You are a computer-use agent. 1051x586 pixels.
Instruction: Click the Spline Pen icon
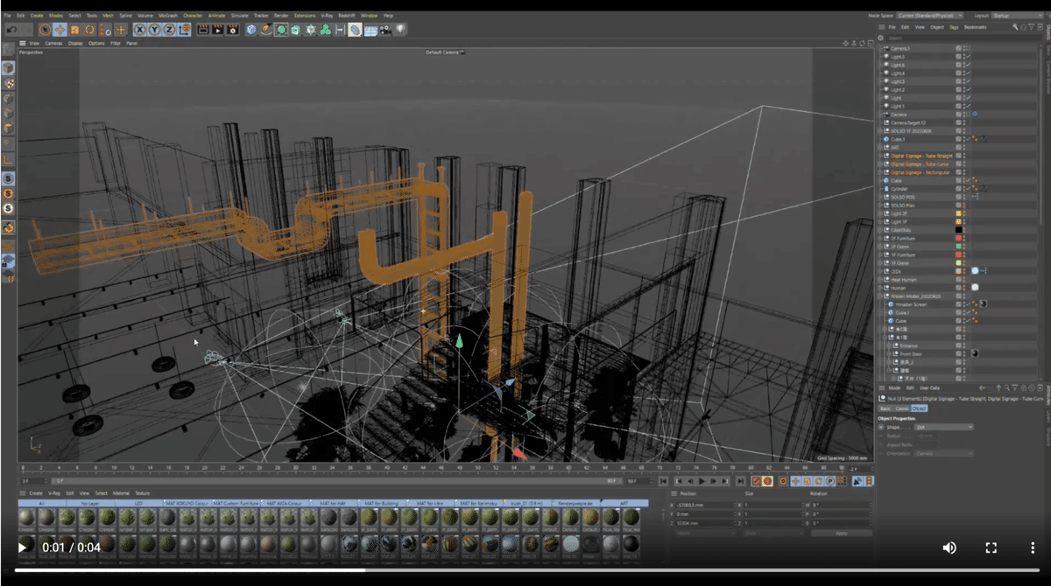(x=266, y=30)
